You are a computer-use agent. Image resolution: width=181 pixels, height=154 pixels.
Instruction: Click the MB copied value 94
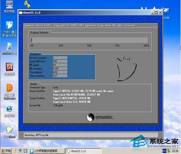[x=60, y=65]
